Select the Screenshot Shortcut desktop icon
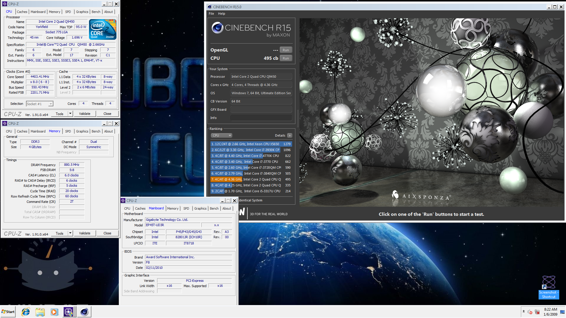This screenshot has width=566, height=318. click(x=549, y=287)
